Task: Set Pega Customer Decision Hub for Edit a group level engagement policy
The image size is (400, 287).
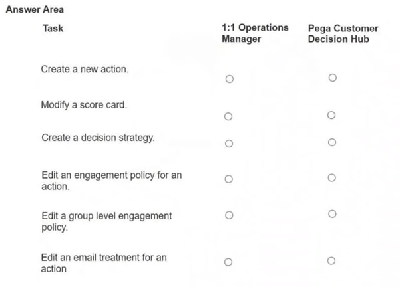Action: click(332, 214)
